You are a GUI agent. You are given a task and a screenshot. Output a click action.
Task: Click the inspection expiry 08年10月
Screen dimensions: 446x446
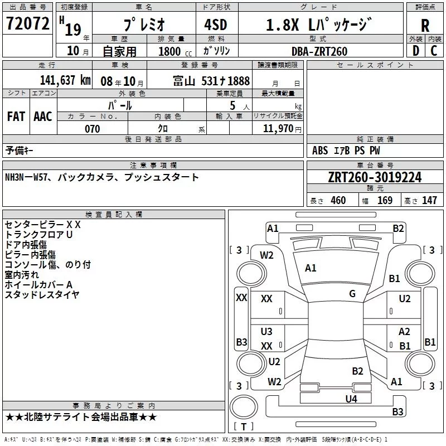122,81
